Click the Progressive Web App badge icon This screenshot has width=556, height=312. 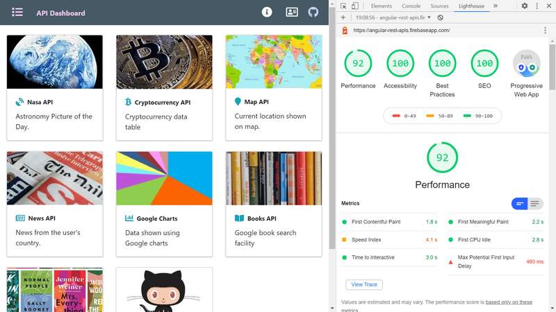(526, 63)
